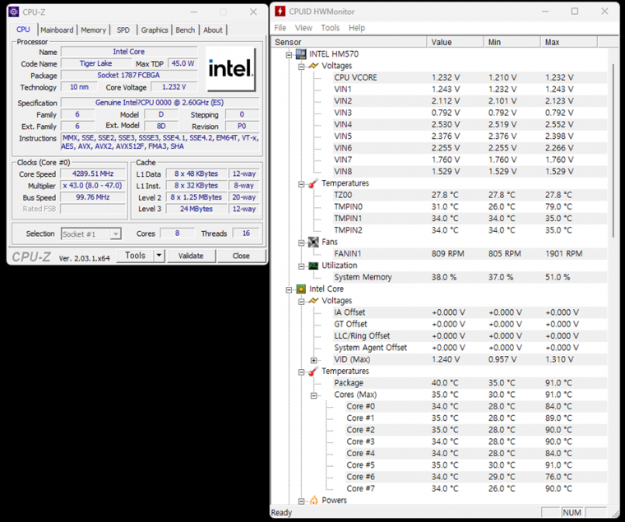Image resolution: width=625 pixels, height=522 pixels.
Task: Select the FANIN1 row
Action: tap(470, 254)
